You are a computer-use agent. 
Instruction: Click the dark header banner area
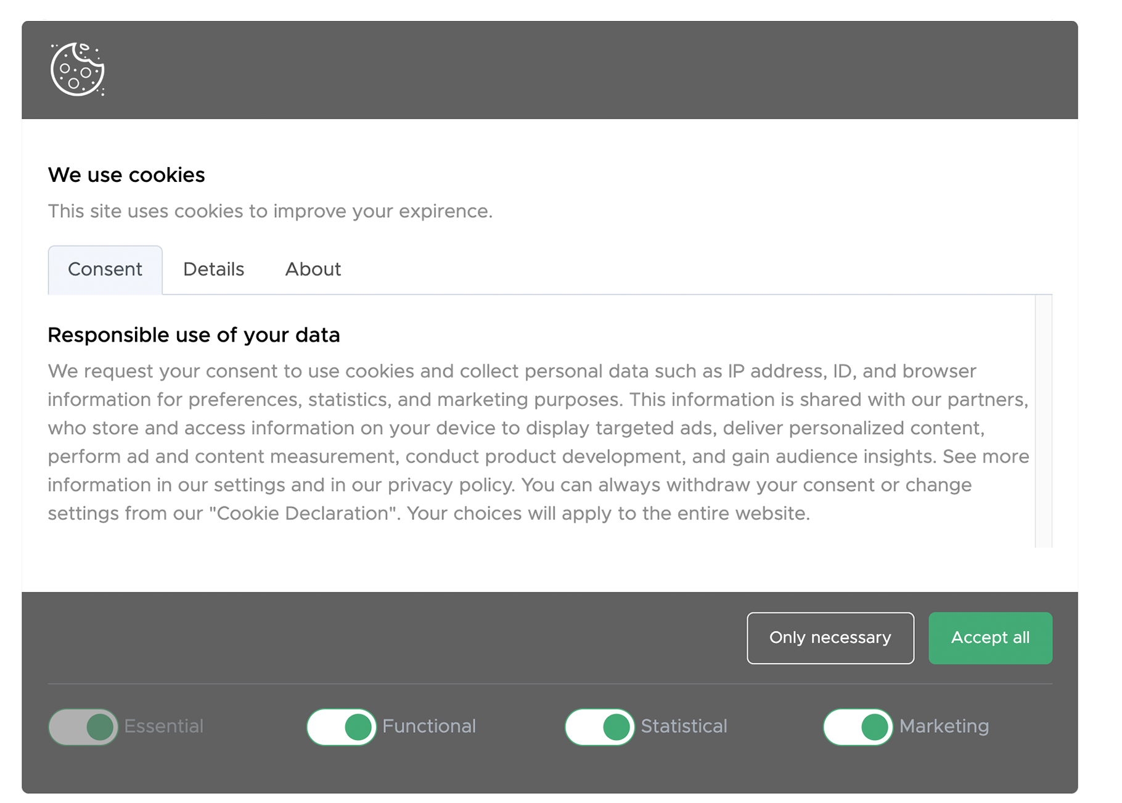[x=550, y=70]
